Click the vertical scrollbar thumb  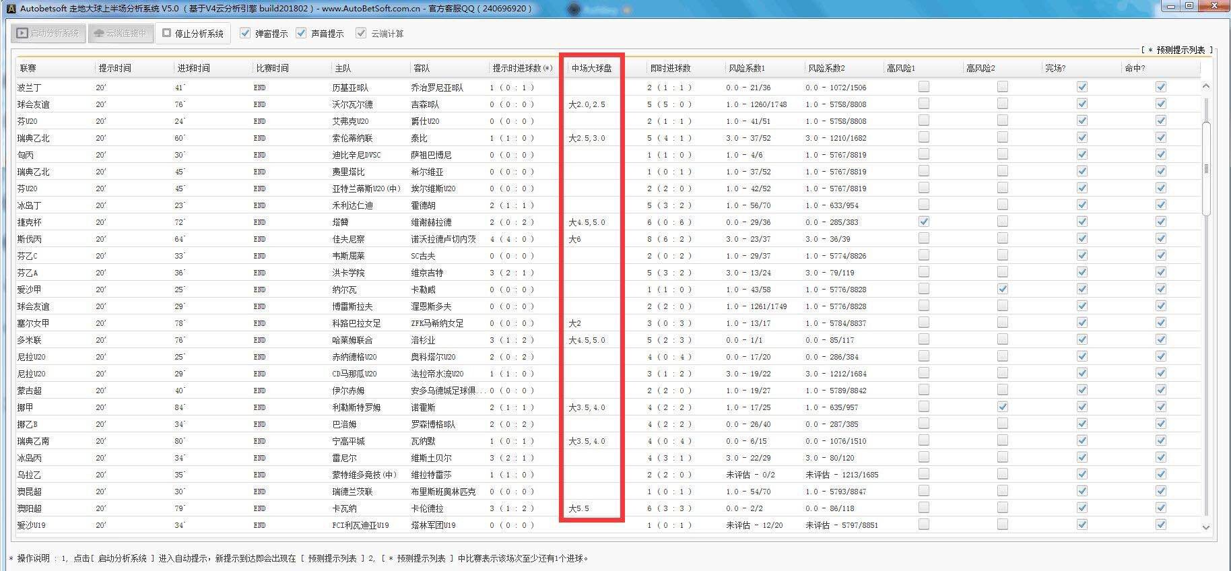1206,168
